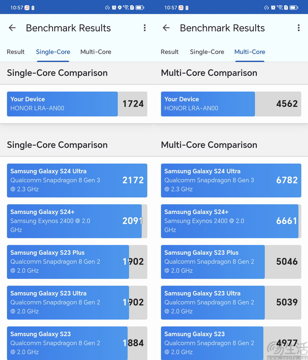Open Samsung Galaxy S24 Ultra single-core entry 2172
Viewport: 308px width, 360px height.
(77, 181)
